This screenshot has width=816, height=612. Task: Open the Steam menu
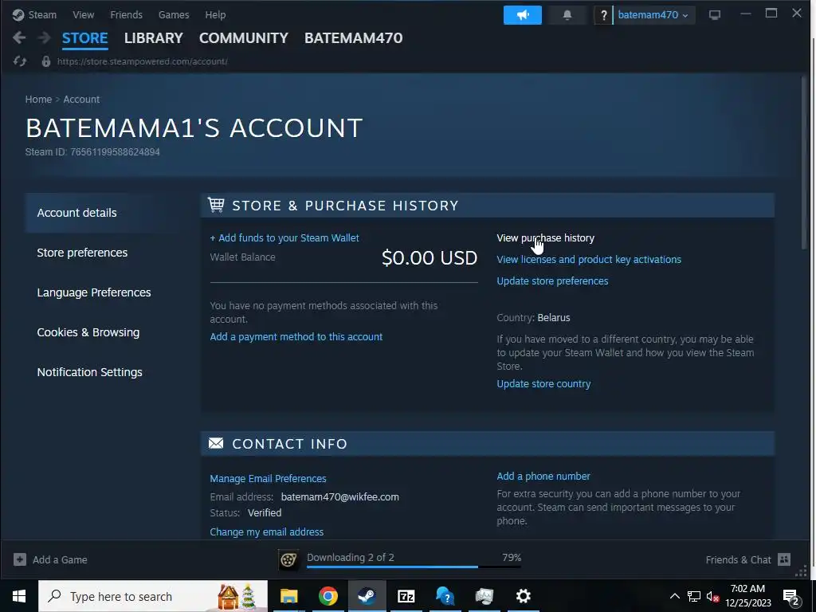point(42,14)
